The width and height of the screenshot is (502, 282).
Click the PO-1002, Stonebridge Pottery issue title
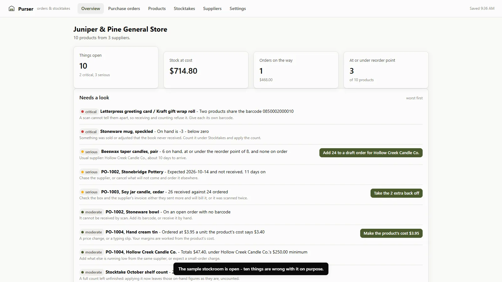pos(132,172)
